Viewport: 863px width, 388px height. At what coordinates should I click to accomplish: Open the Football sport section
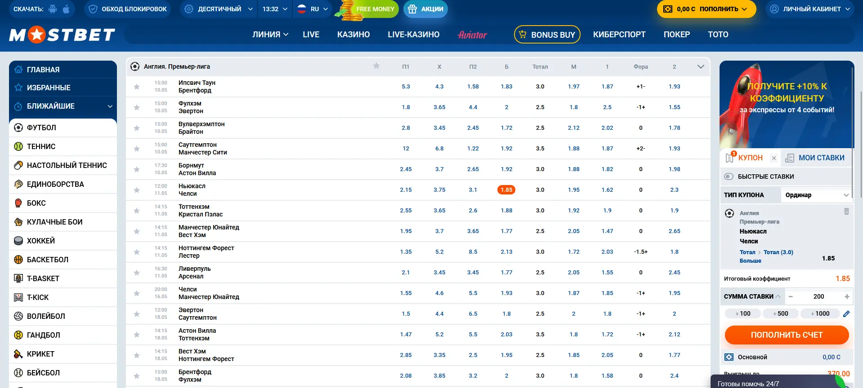[x=63, y=128]
